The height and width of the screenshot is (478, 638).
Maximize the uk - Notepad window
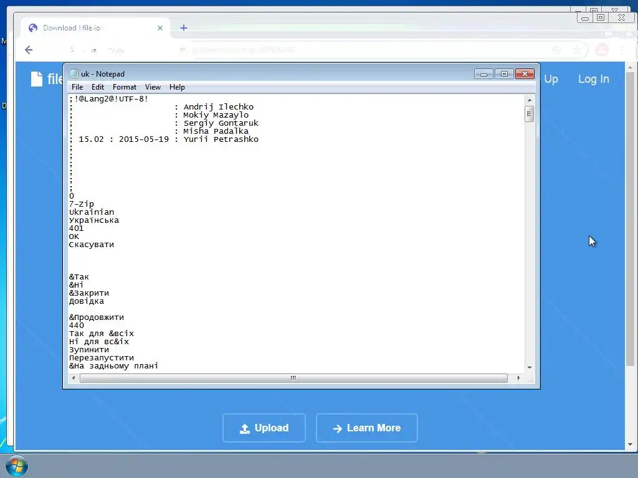504,74
